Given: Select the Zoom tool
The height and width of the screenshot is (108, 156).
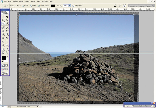Looking at the screenshot, I should tap(7, 52).
